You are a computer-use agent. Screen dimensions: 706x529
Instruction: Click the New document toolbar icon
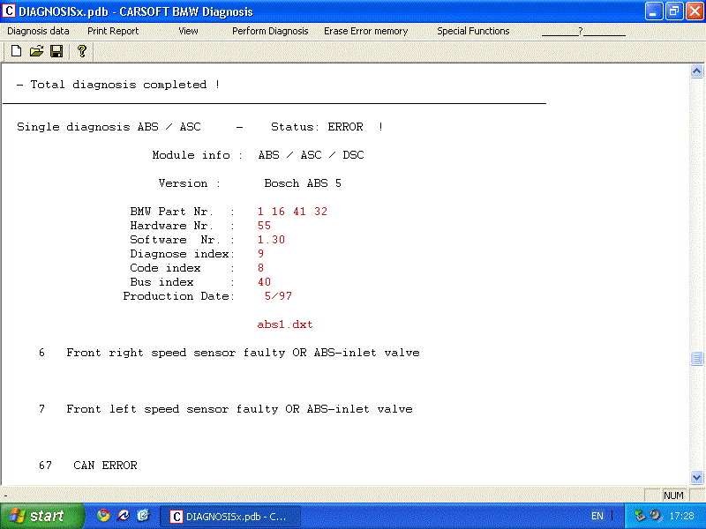[x=16, y=51]
